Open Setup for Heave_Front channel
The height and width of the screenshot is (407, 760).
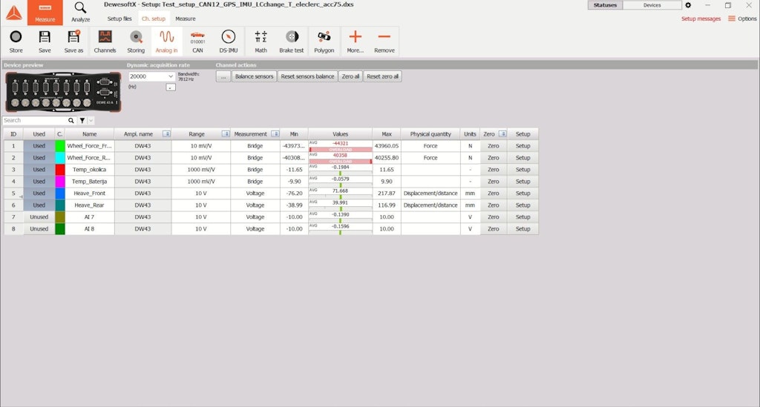522,193
